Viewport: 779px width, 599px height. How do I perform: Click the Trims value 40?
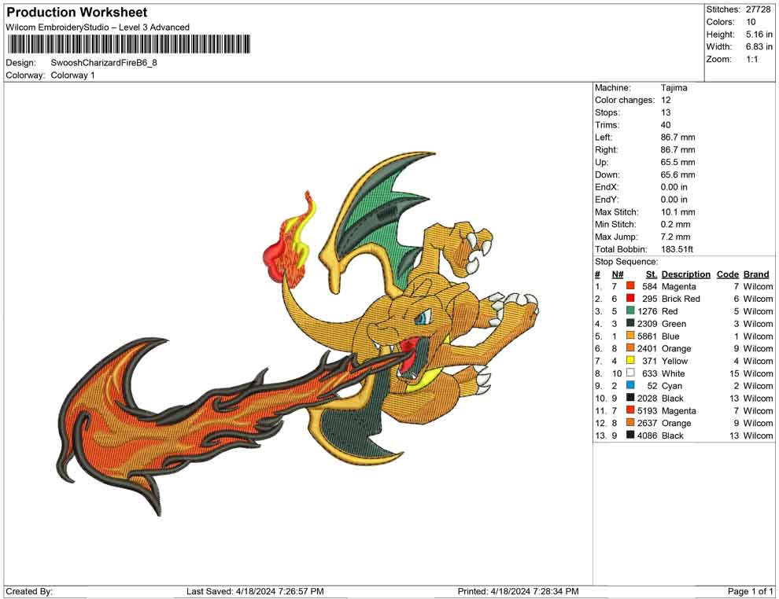pyautogui.click(x=666, y=124)
